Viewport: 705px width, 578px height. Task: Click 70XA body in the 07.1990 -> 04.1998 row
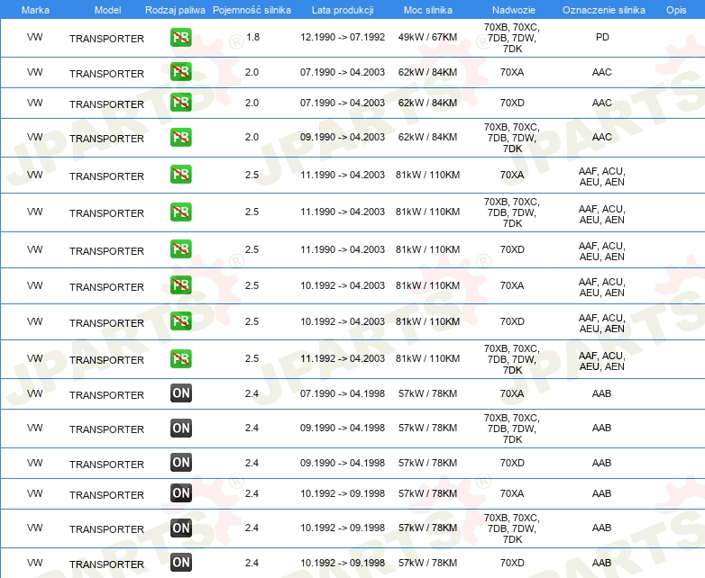click(x=512, y=393)
